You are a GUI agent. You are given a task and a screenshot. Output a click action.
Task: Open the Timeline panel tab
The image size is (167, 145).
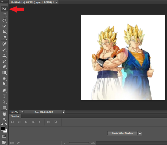[15, 116]
